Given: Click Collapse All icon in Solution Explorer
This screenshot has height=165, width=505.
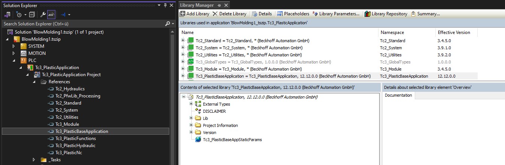Looking at the screenshot, I should tap(32, 15).
